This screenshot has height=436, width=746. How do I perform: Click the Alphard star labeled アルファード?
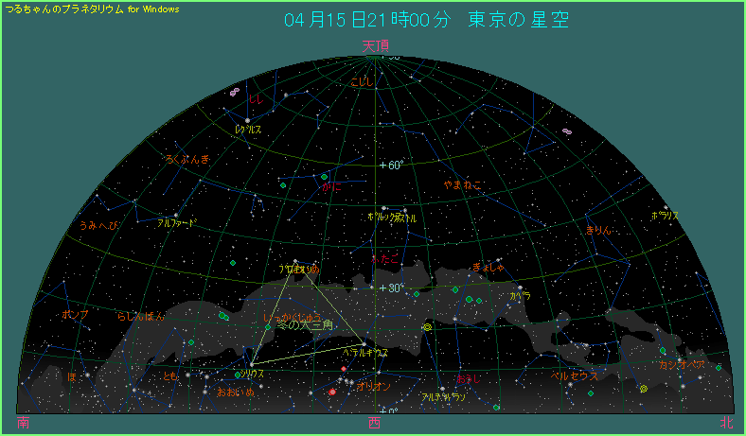point(176,216)
